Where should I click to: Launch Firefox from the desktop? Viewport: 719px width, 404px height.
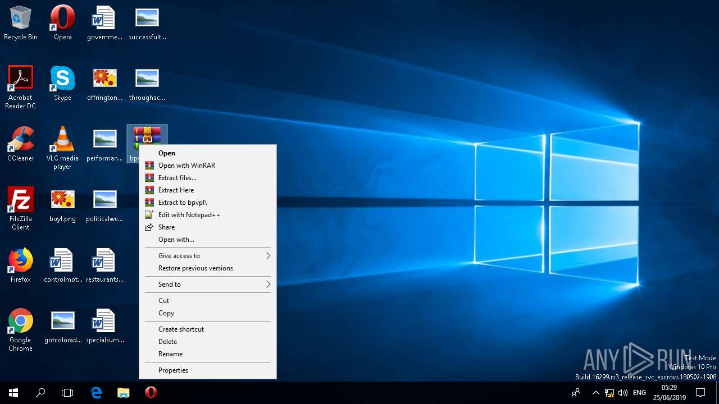(x=21, y=265)
